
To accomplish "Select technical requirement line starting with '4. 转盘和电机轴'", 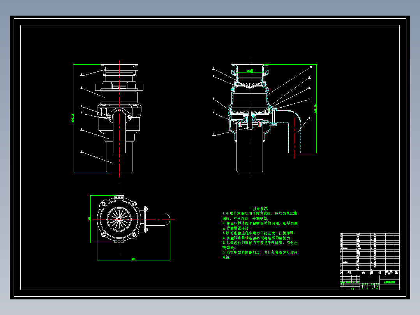I will (257, 238).
